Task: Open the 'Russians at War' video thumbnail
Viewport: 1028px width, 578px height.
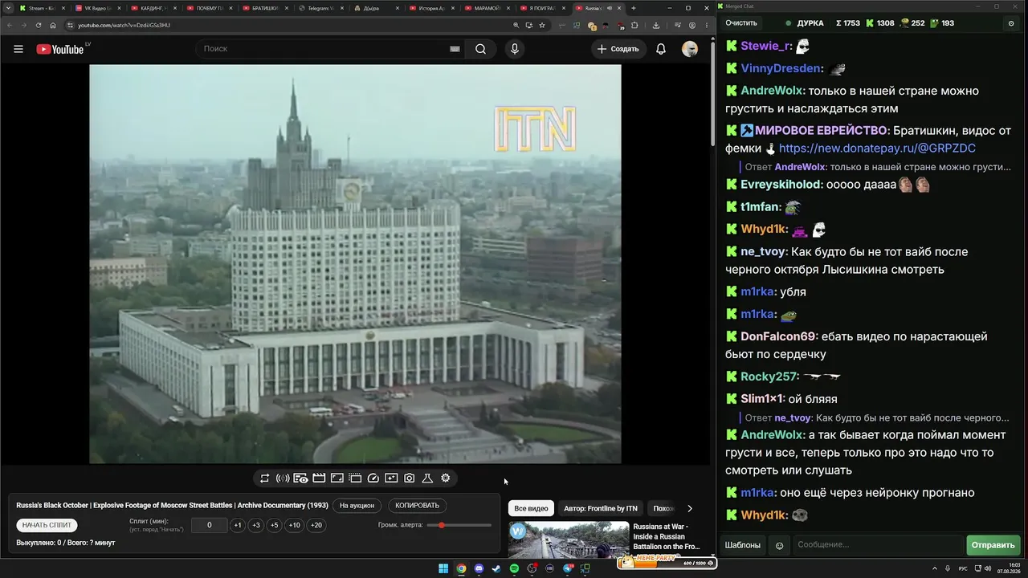Action: tap(569, 540)
